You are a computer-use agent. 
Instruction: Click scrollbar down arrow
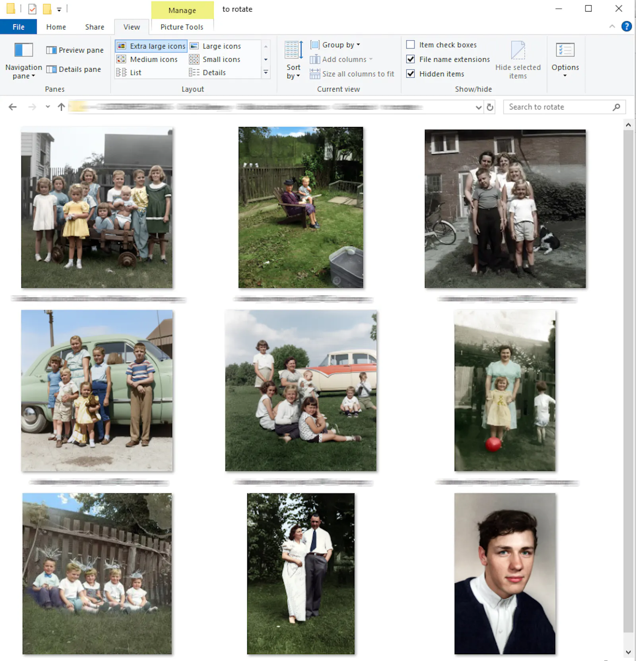[x=628, y=652]
